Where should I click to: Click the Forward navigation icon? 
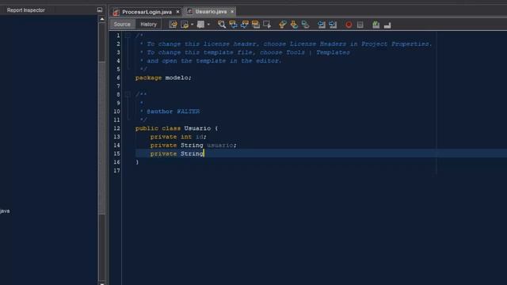coord(200,25)
